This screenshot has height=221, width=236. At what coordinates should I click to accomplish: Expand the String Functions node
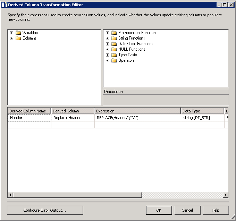tap(107, 38)
